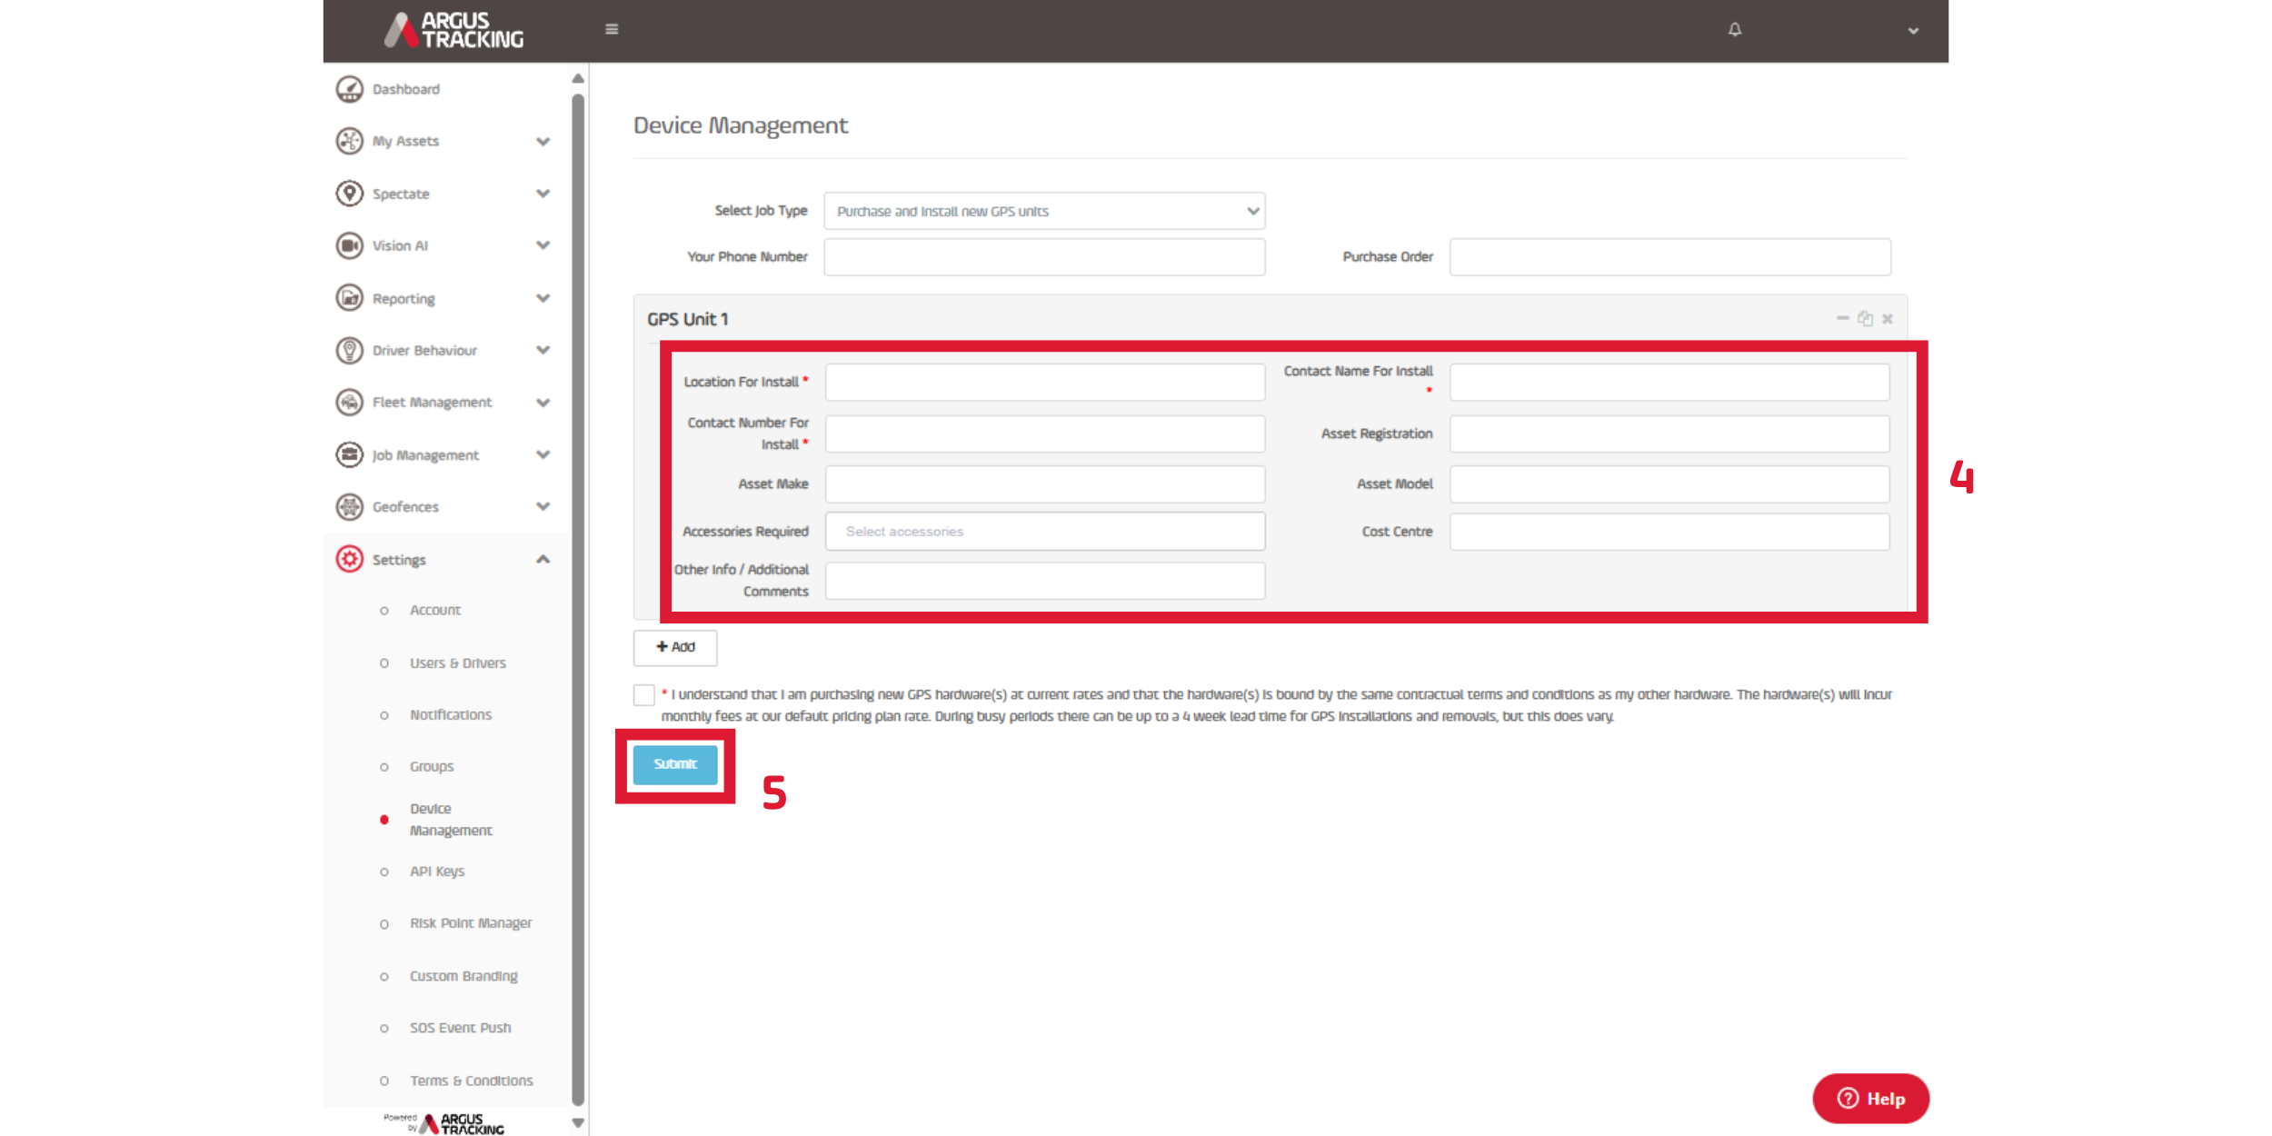Open Groups submenu item

coord(432,766)
